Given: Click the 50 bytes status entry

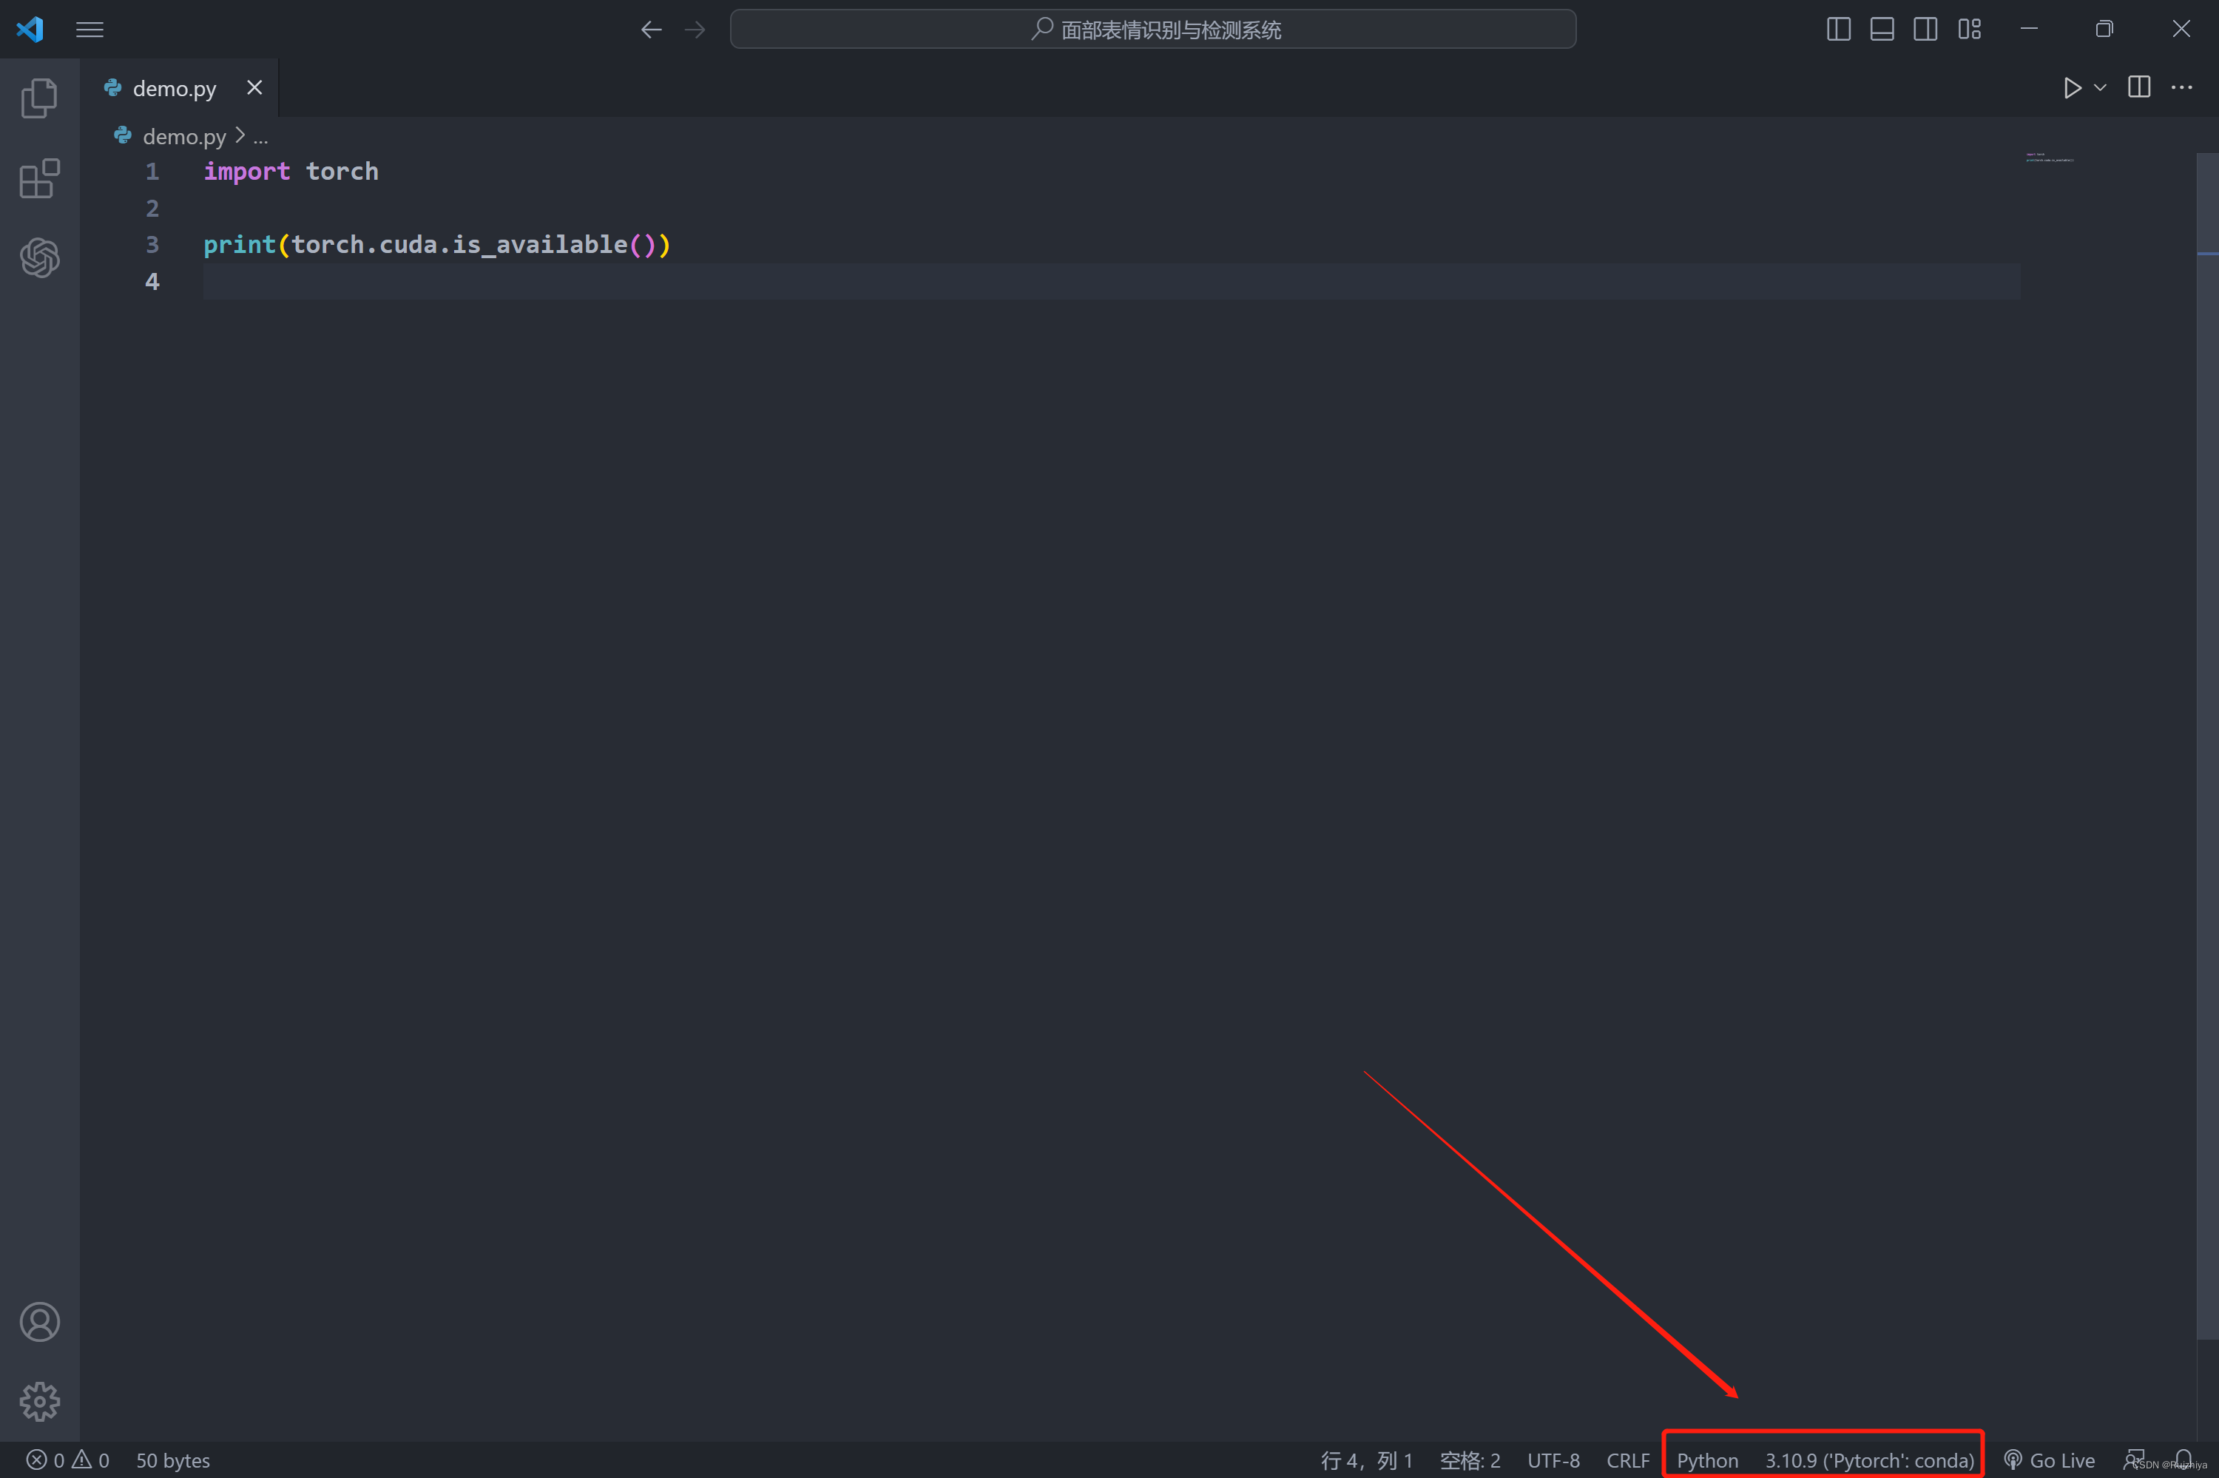Looking at the screenshot, I should 173,1460.
